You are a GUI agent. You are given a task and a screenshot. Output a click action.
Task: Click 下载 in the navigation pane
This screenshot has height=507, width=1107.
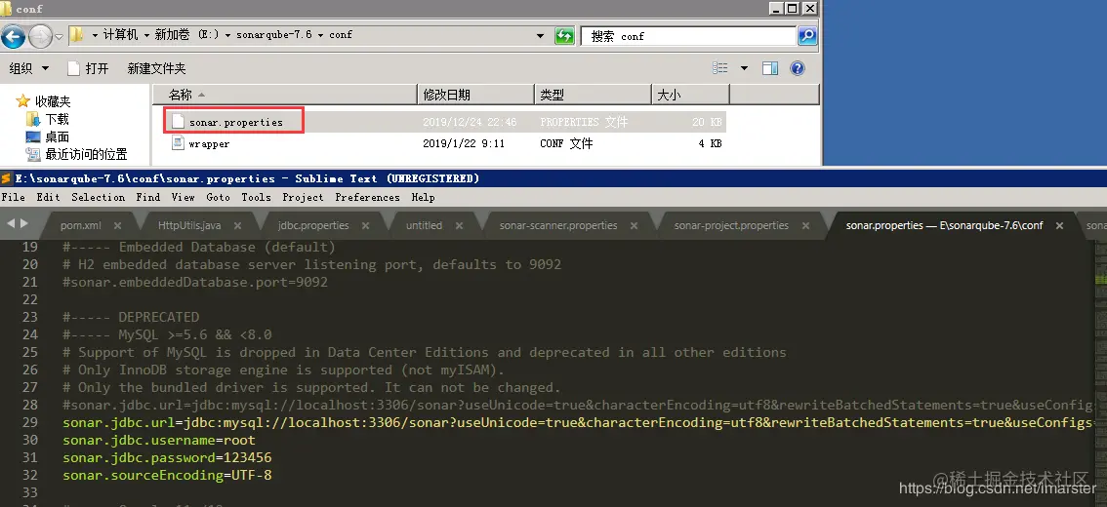[58, 119]
